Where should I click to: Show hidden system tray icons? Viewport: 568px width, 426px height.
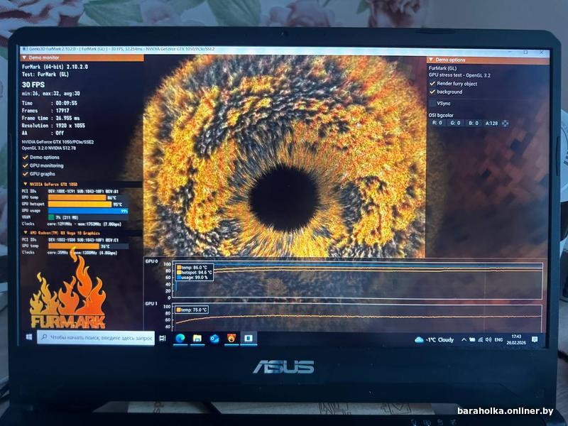(x=464, y=340)
